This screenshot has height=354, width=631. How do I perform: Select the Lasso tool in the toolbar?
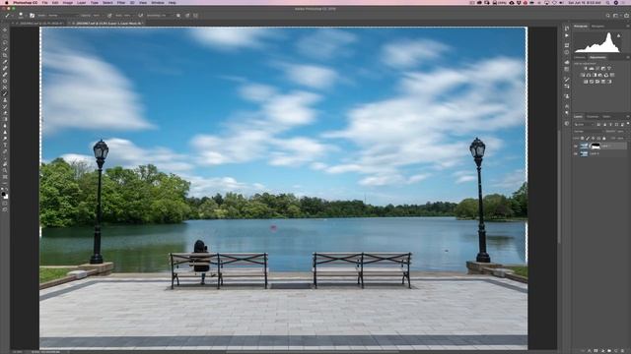5,42
